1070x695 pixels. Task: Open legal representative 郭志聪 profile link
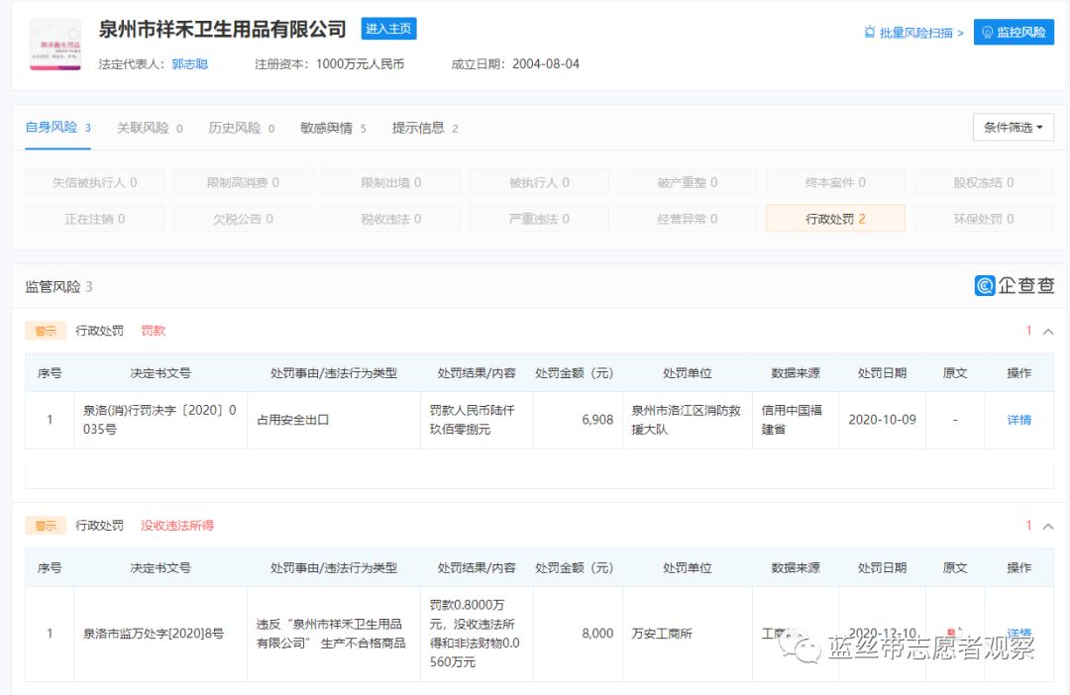(189, 63)
